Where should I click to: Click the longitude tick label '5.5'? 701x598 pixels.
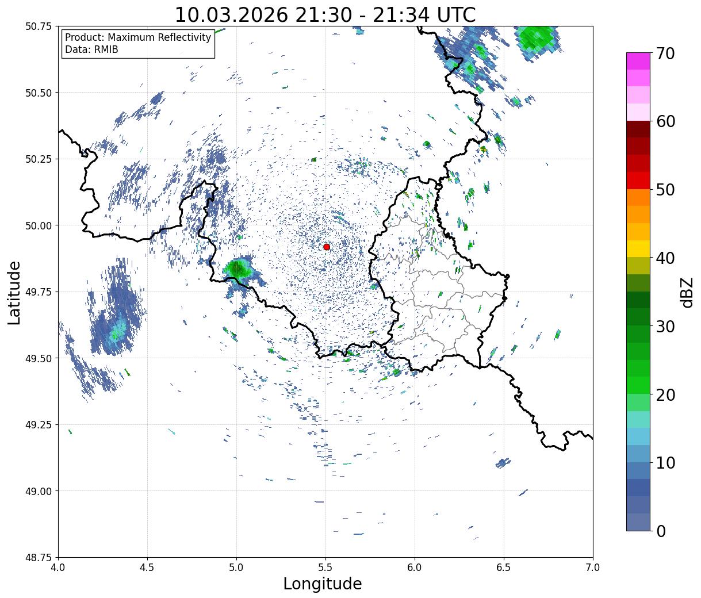pos(325,568)
